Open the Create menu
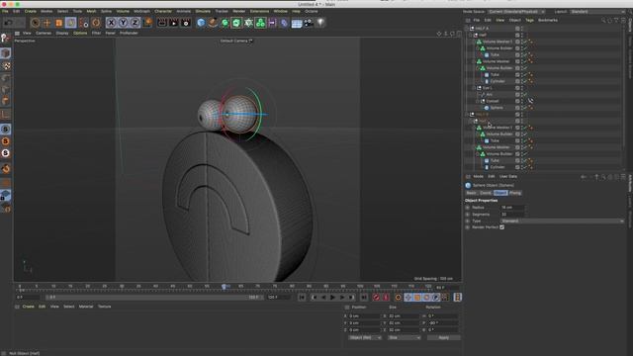This screenshot has height=356, width=633. pos(31,11)
